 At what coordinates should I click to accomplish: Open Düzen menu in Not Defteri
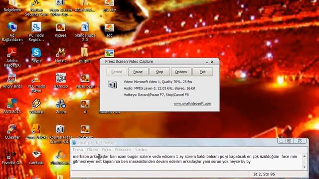[93, 150]
